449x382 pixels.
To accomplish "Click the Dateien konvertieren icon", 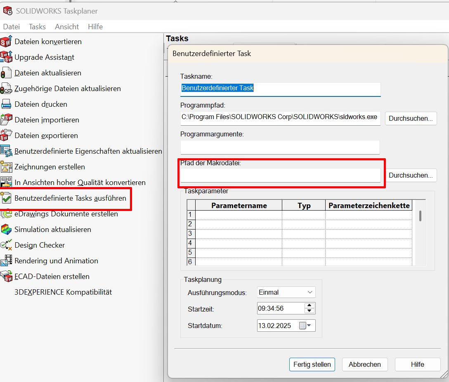I will click(x=6, y=42).
